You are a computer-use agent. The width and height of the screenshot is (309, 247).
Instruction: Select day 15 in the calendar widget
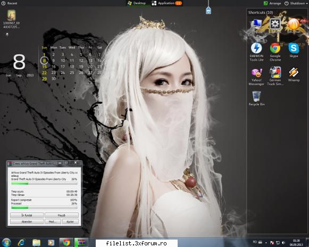coord(44,67)
